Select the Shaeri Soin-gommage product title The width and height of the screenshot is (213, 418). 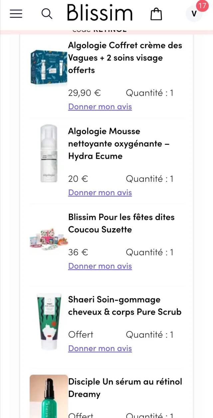pyautogui.click(x=125, y=305)
